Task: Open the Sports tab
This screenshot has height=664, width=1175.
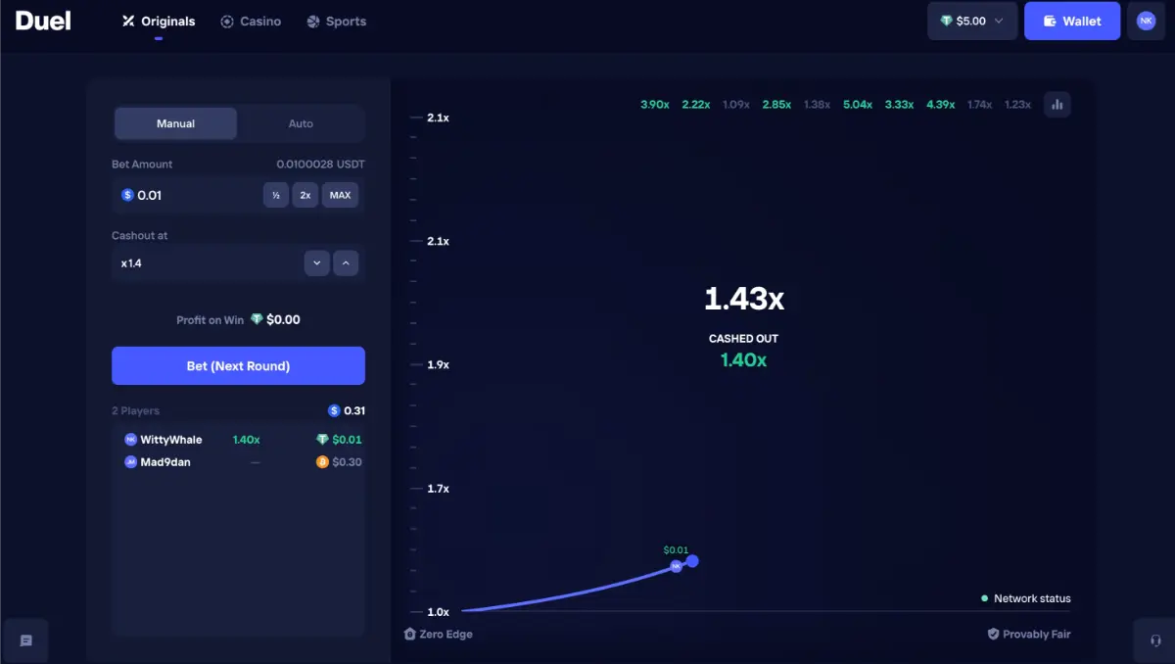Action: coord(336,21)
